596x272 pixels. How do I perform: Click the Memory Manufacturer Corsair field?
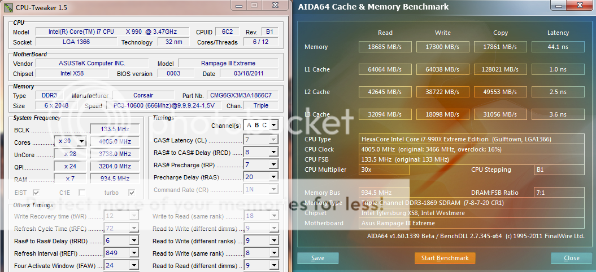pyautogui.click(x=143, y=96)
